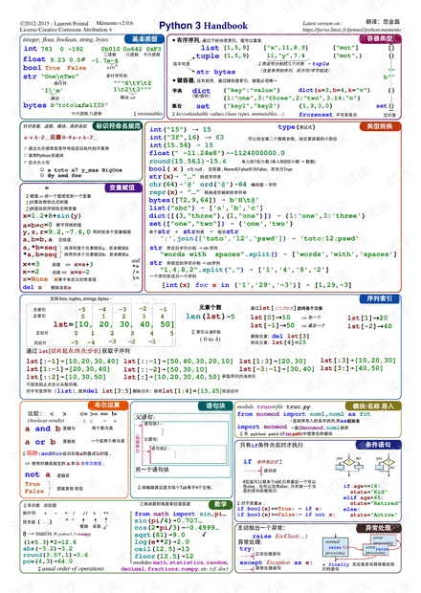
Task: Click the 'from math import sin,pi…' line
Action: pyautogui.click(x=181, y=514)
